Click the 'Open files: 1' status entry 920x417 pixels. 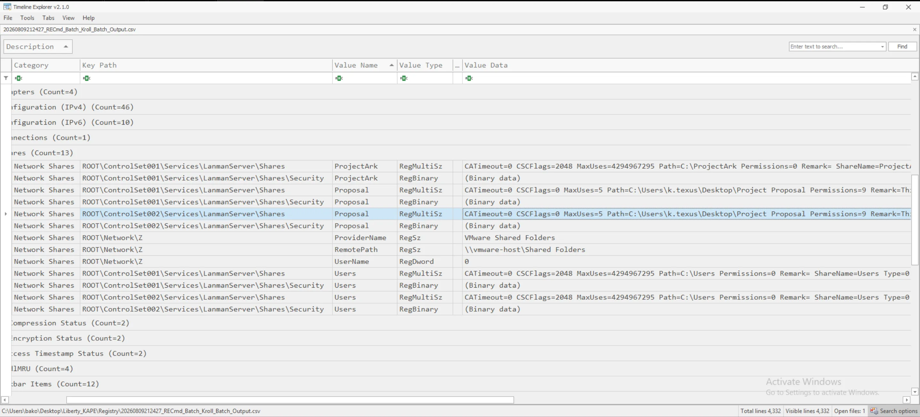click(850, 411)
